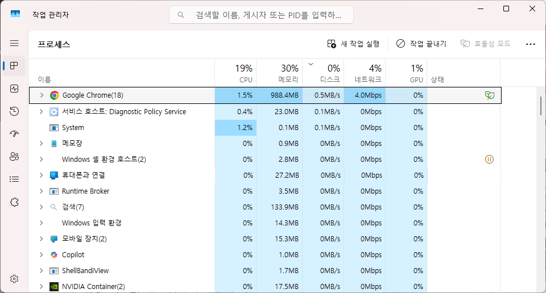
Task: Open the Details list sidebar icon
Action: pos(14,179)
